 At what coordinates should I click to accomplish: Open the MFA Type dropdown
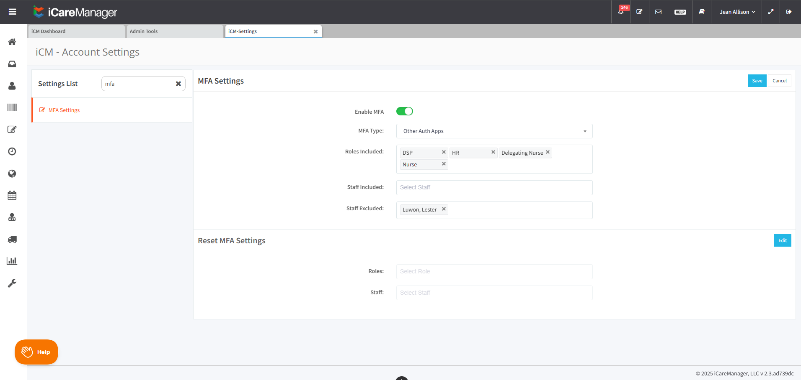[494, 131]
